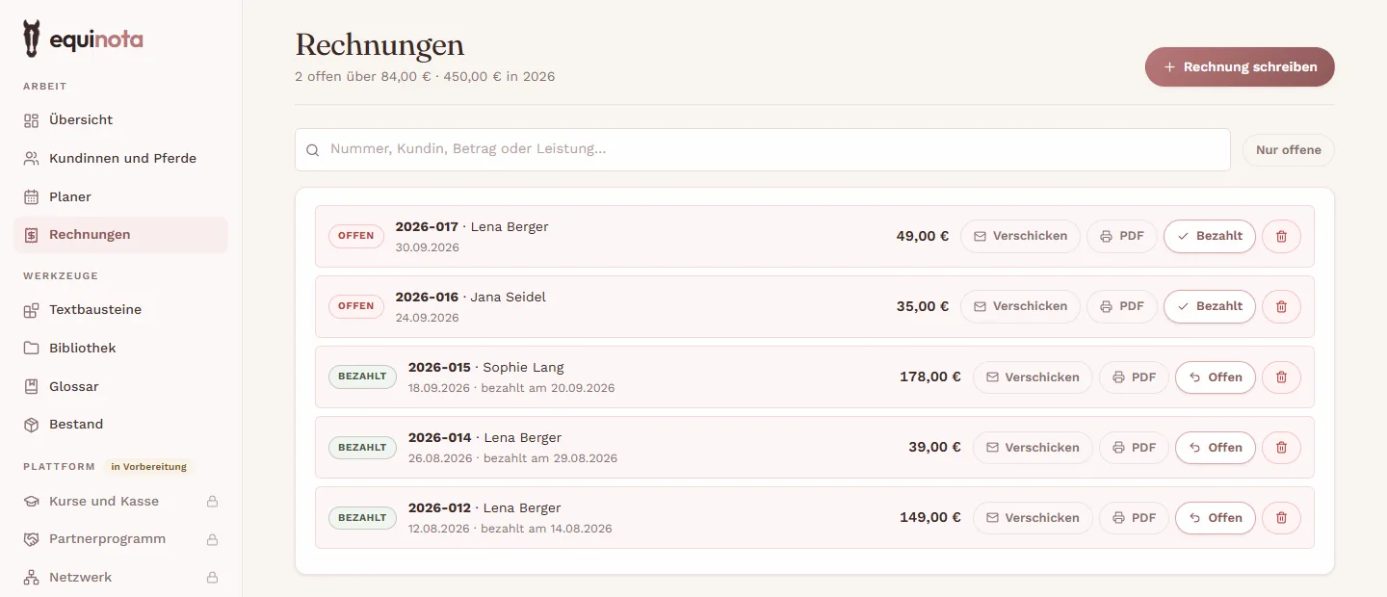Open Netzwerk in the sidebar
The height and width of the screenshot is (597, 1387).
[x=120, y=578]
